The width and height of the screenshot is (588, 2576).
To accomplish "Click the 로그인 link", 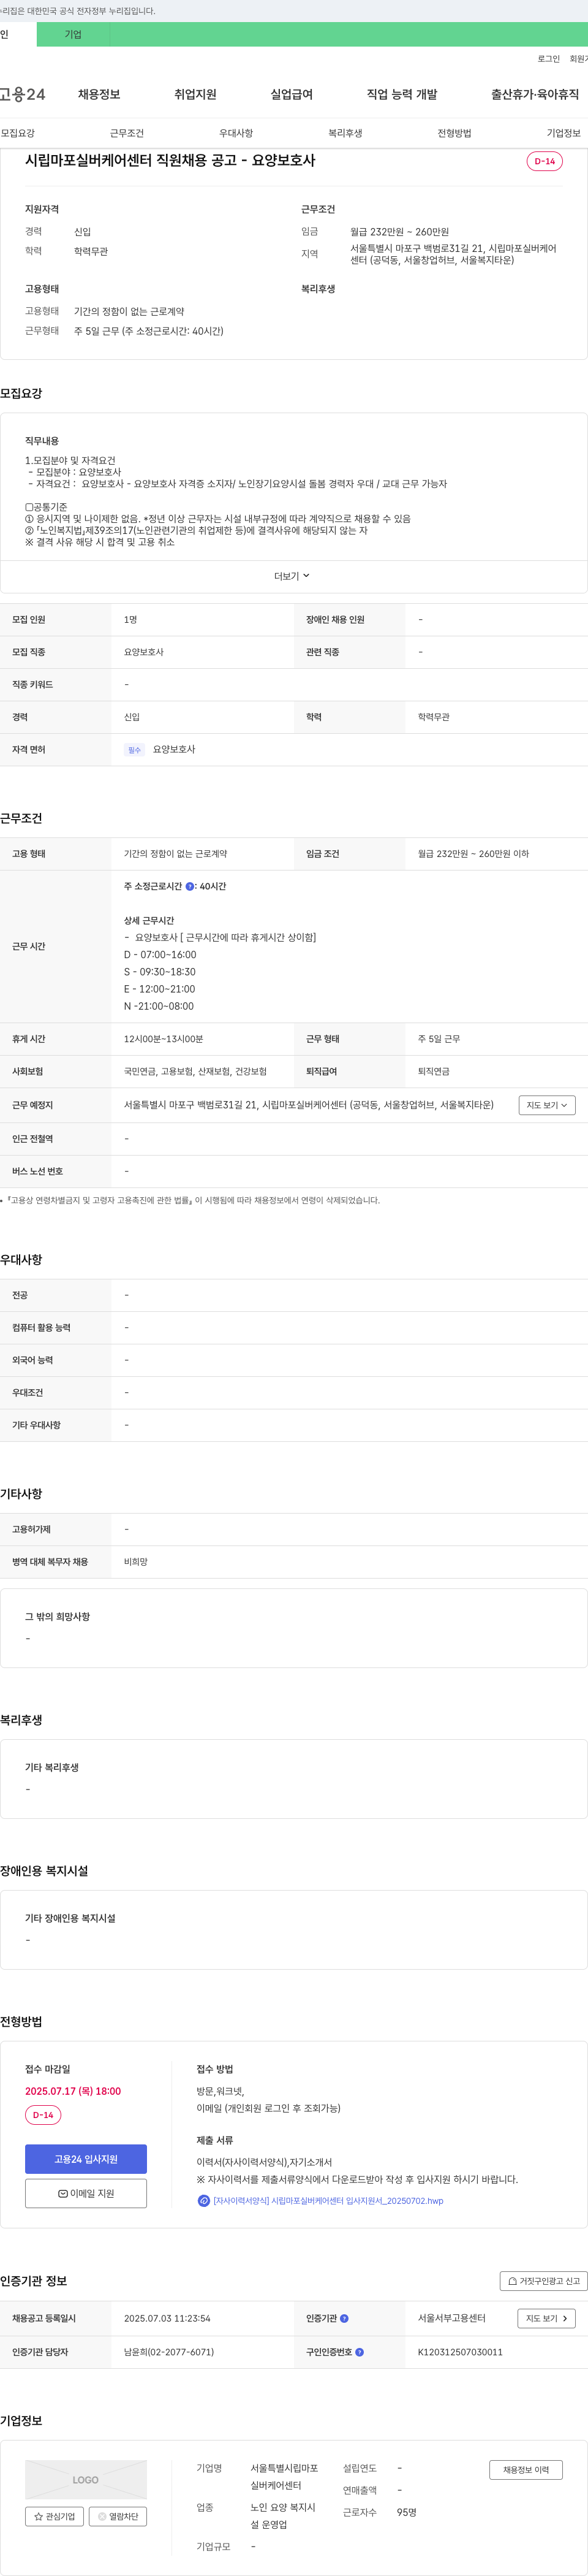I will point(548,59).
